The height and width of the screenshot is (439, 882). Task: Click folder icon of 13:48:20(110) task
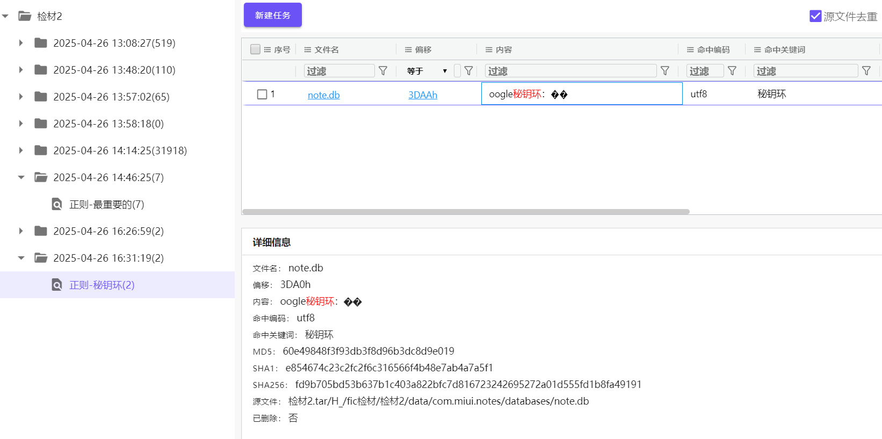(x=41, y=69)
